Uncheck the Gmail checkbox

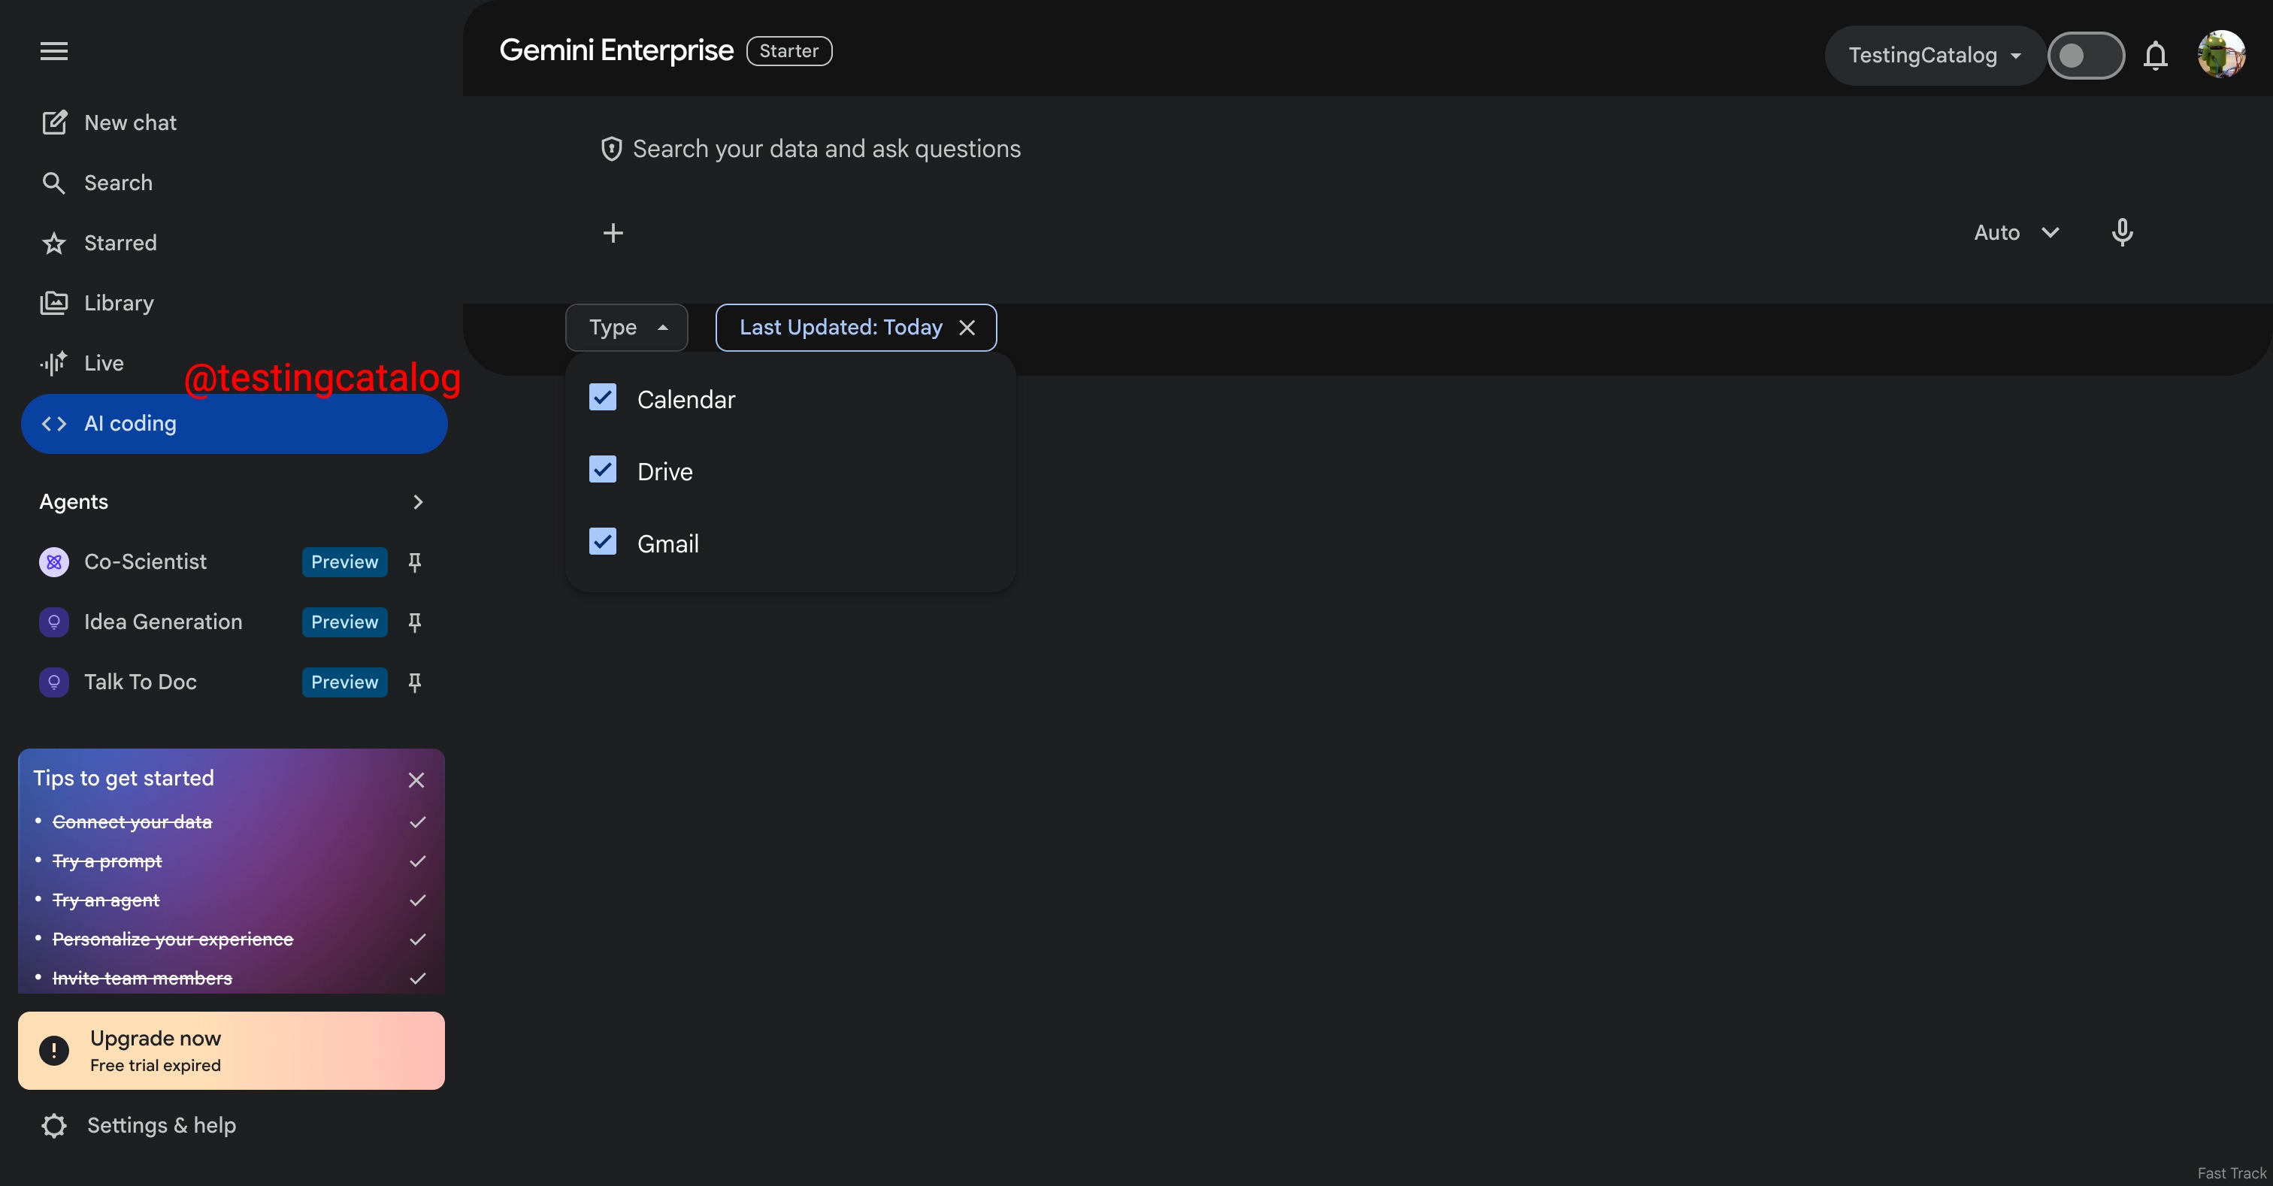click(603, 542)
